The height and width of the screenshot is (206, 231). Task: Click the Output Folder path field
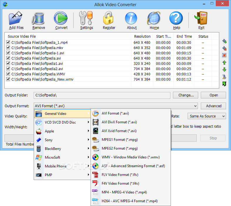tap(102, 95)
